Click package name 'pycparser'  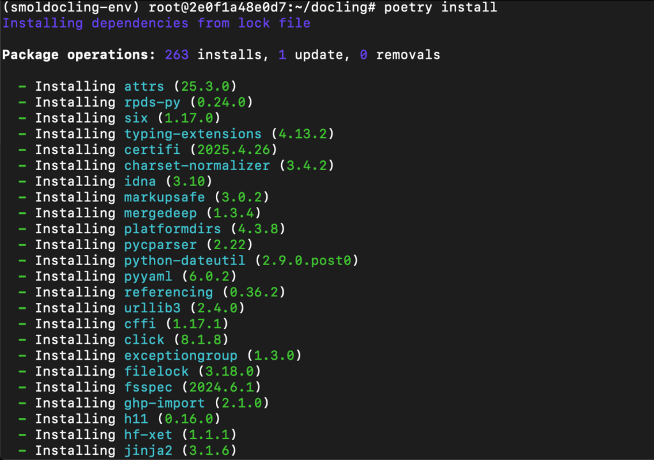[160, 245]
